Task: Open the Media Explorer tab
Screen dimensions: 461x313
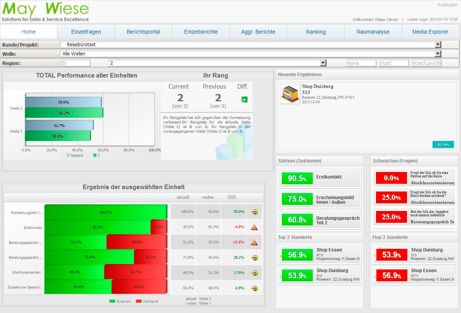Action: pyautogui.click(x=430, y=32)
